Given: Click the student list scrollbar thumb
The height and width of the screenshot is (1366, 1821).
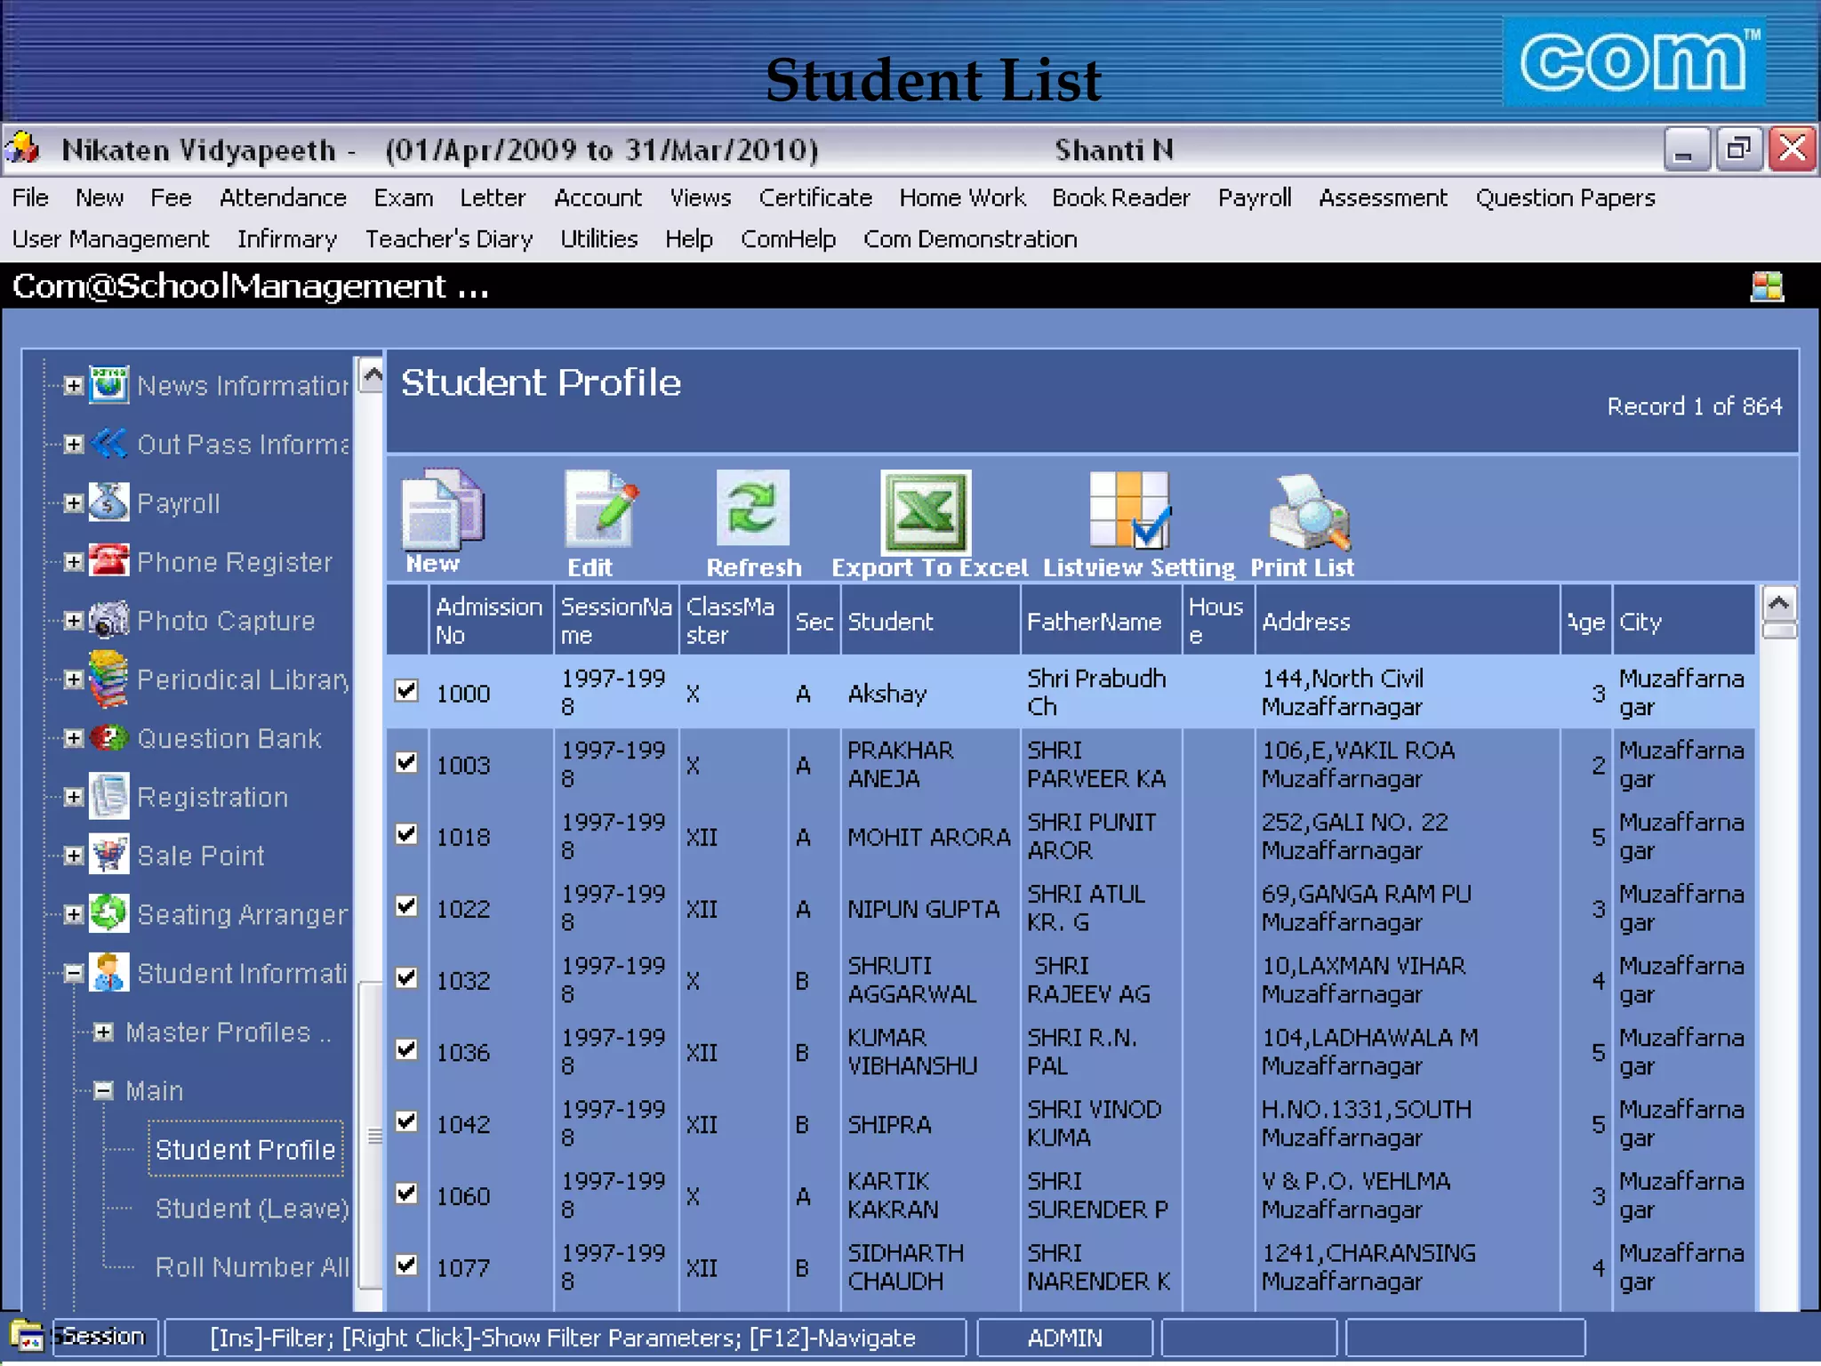Looking at the screenshot, I should (1778, 631).
